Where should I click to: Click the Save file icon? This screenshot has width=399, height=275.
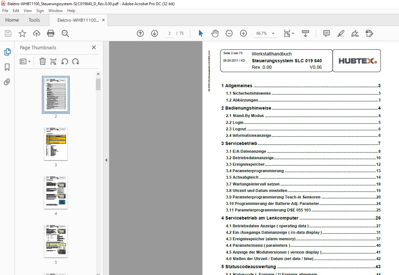pos(8,33)
